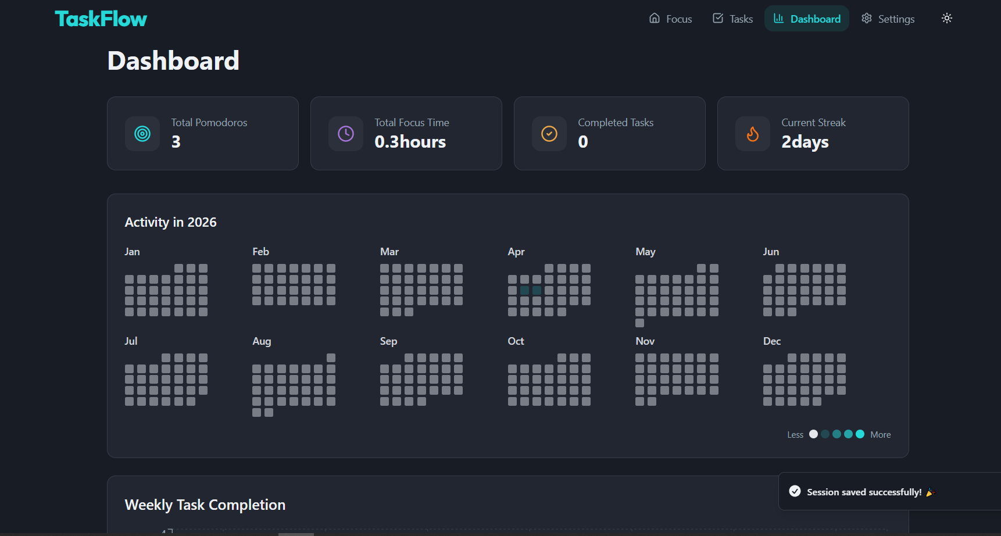Open Settings from the navbar
1001x536 pixels.
[888, 19]
